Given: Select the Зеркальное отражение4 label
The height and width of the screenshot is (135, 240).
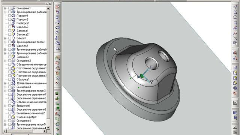Looking at the screenshot, I should pyautogui.click(x=31, y=128).
